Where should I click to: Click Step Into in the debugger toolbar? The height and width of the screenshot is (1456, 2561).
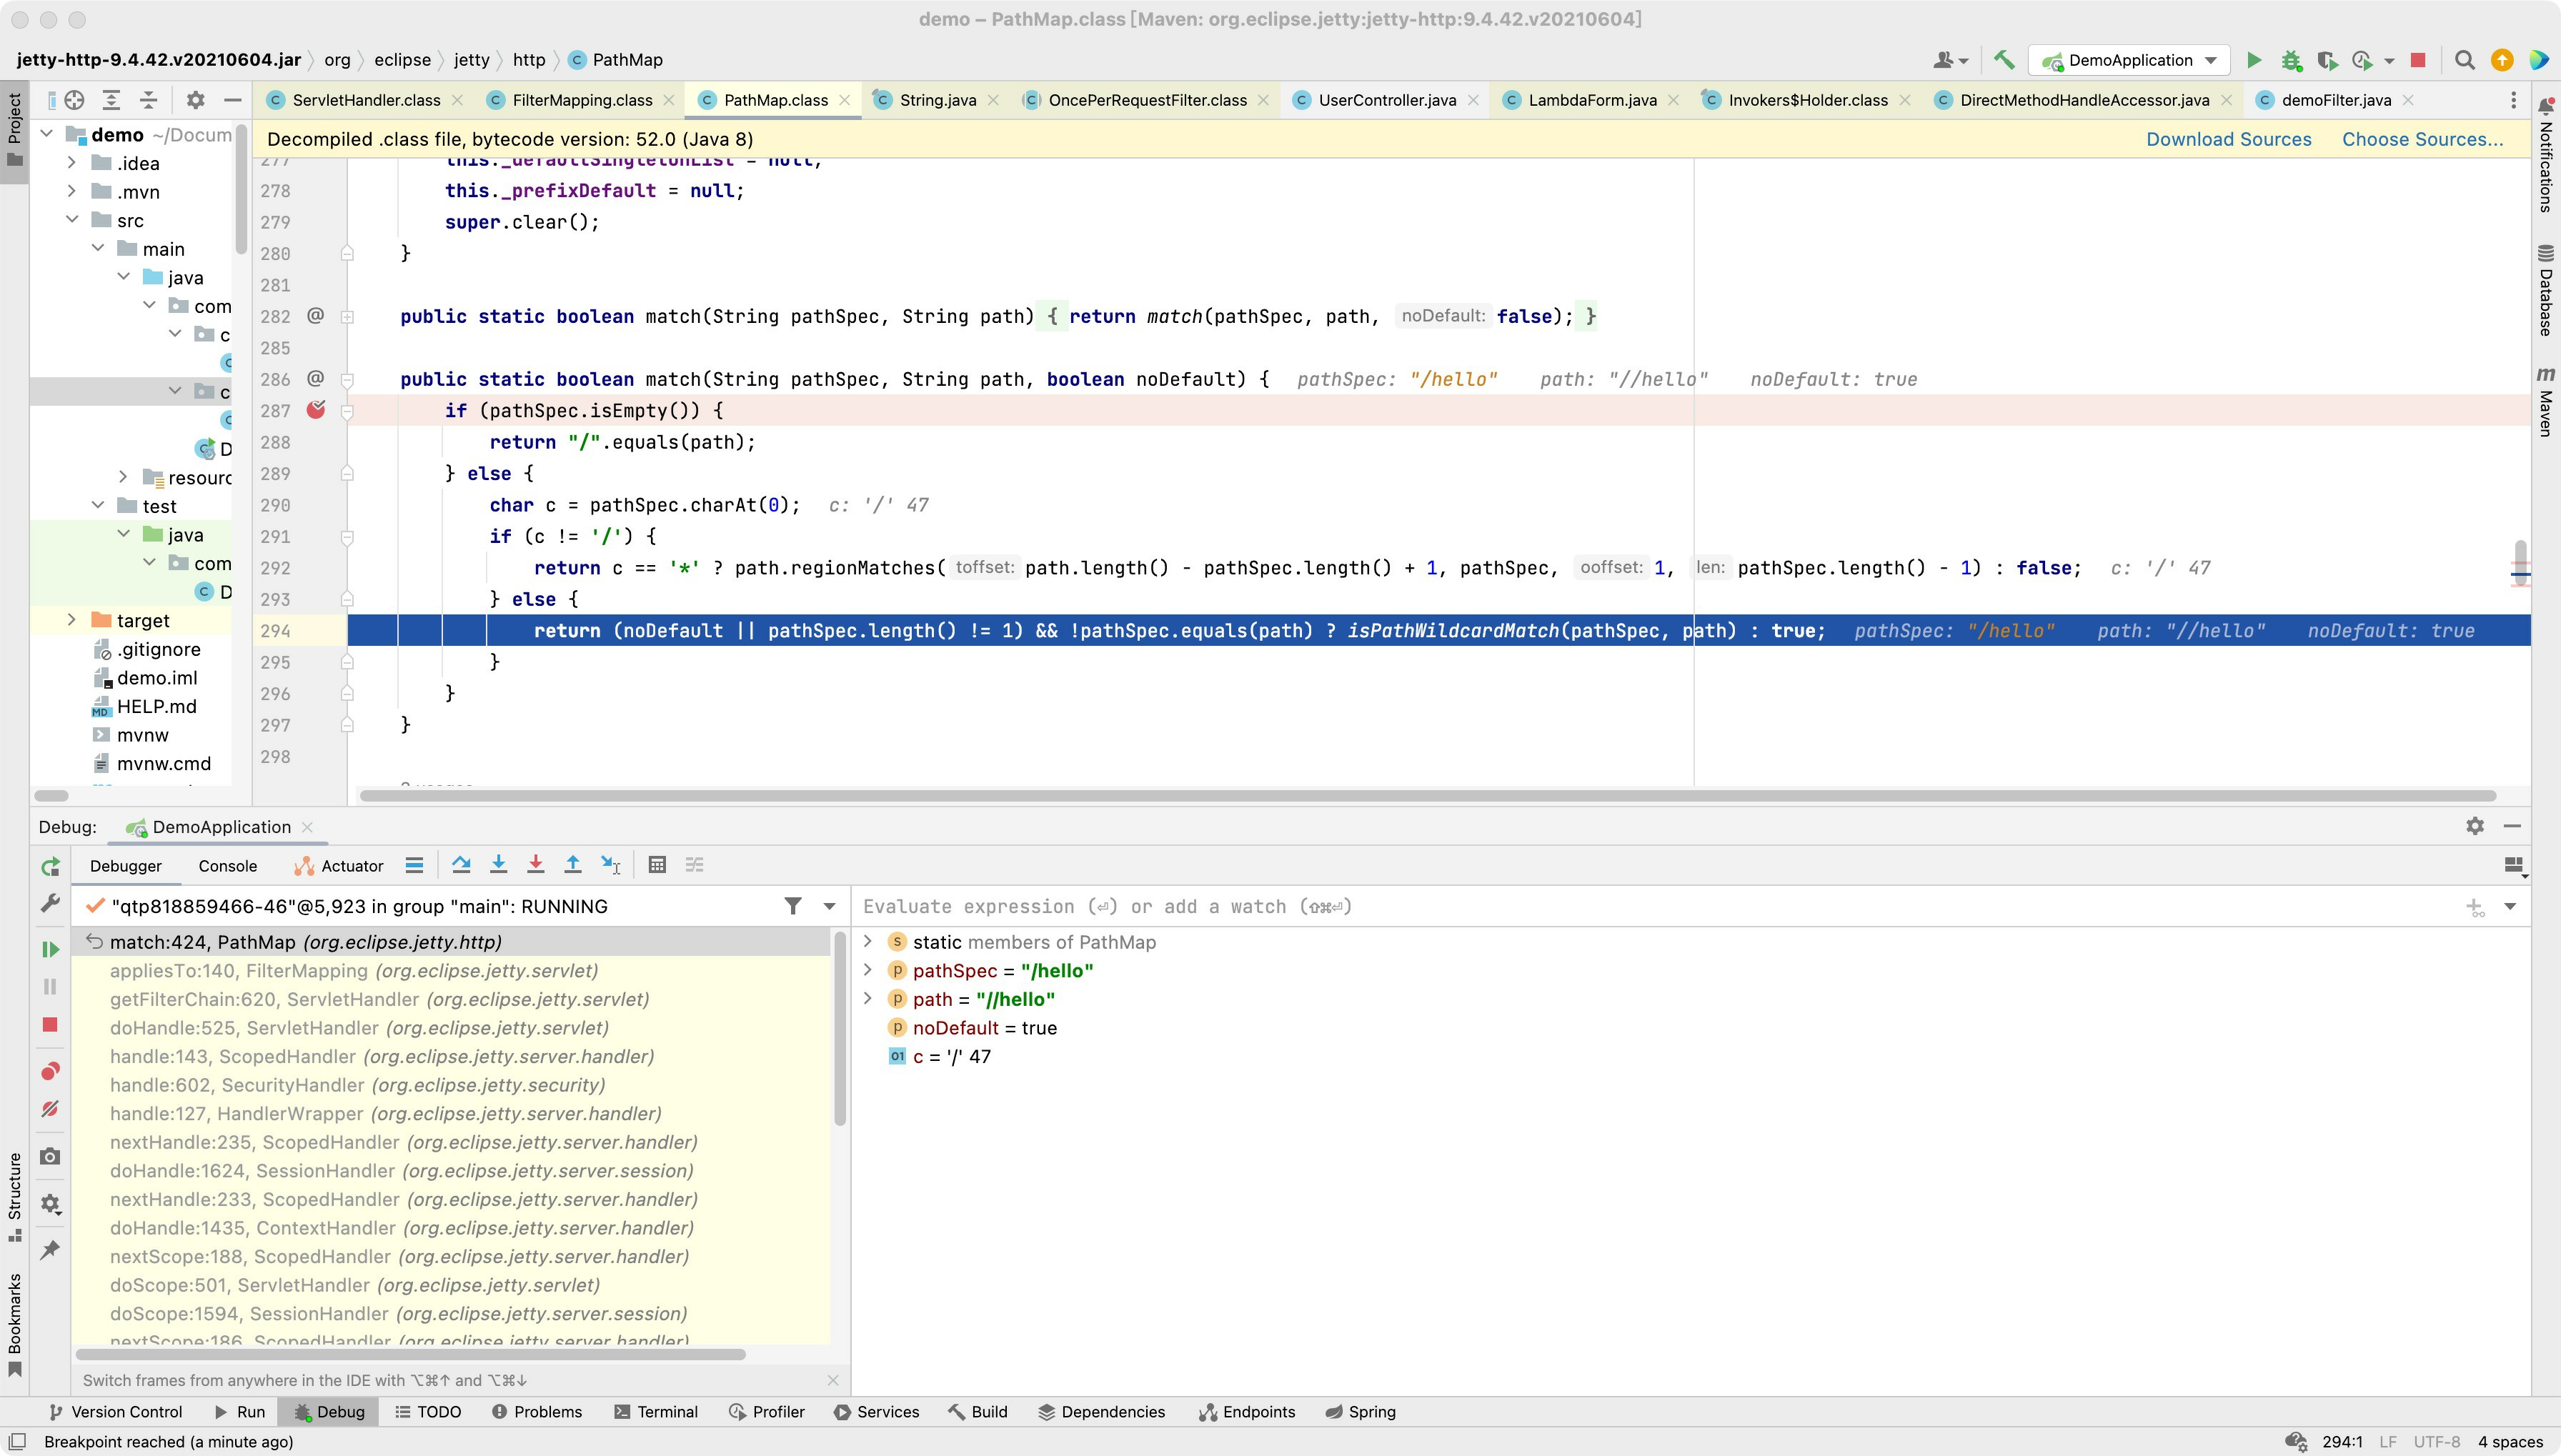tap(498, 865)
